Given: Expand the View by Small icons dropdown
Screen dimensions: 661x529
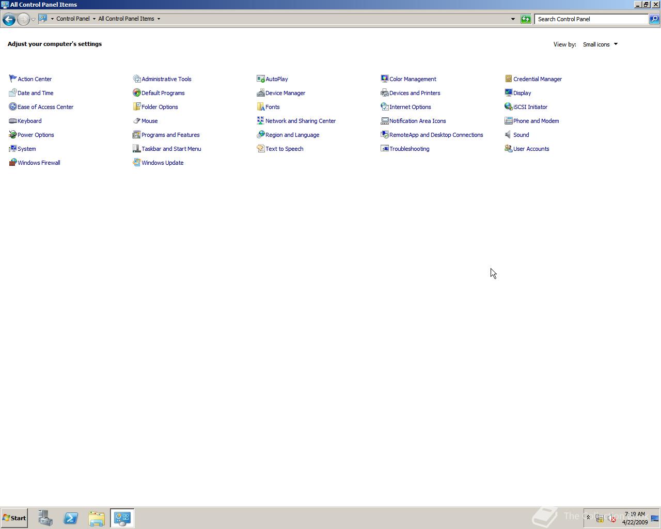Looking at the screenshot, I should point(600,44).
